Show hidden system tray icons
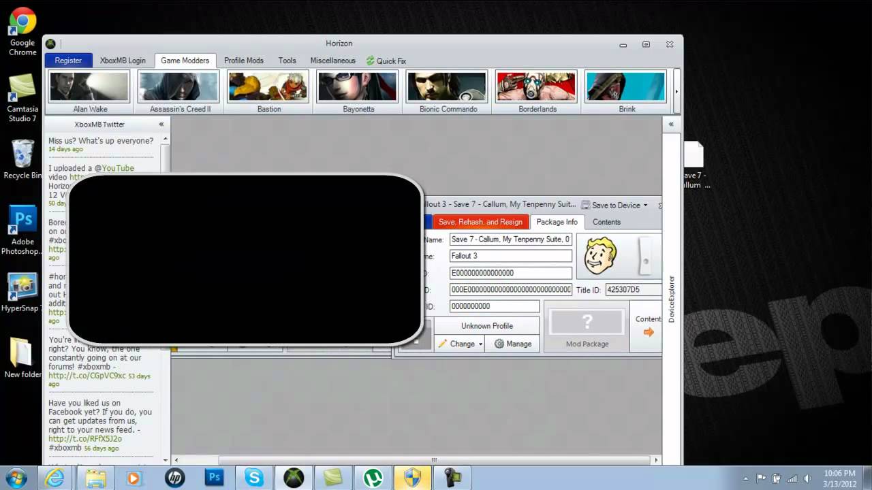The width and height of the screenshot is (872, 490). pos(746,478)
